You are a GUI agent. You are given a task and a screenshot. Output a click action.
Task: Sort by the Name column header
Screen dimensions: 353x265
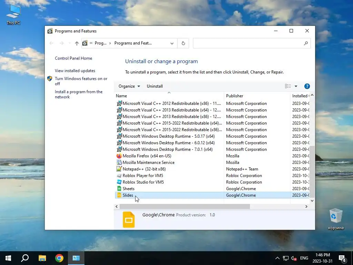pos(169,96)
